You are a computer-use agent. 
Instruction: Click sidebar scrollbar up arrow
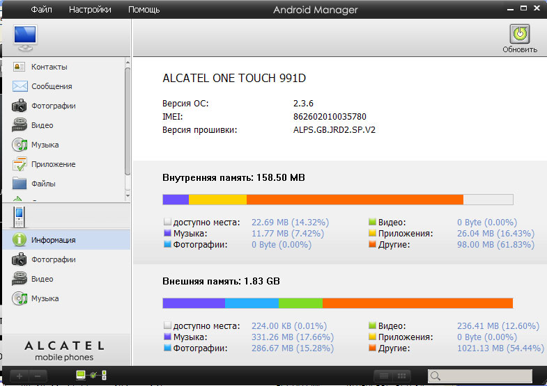coord(128,63)
